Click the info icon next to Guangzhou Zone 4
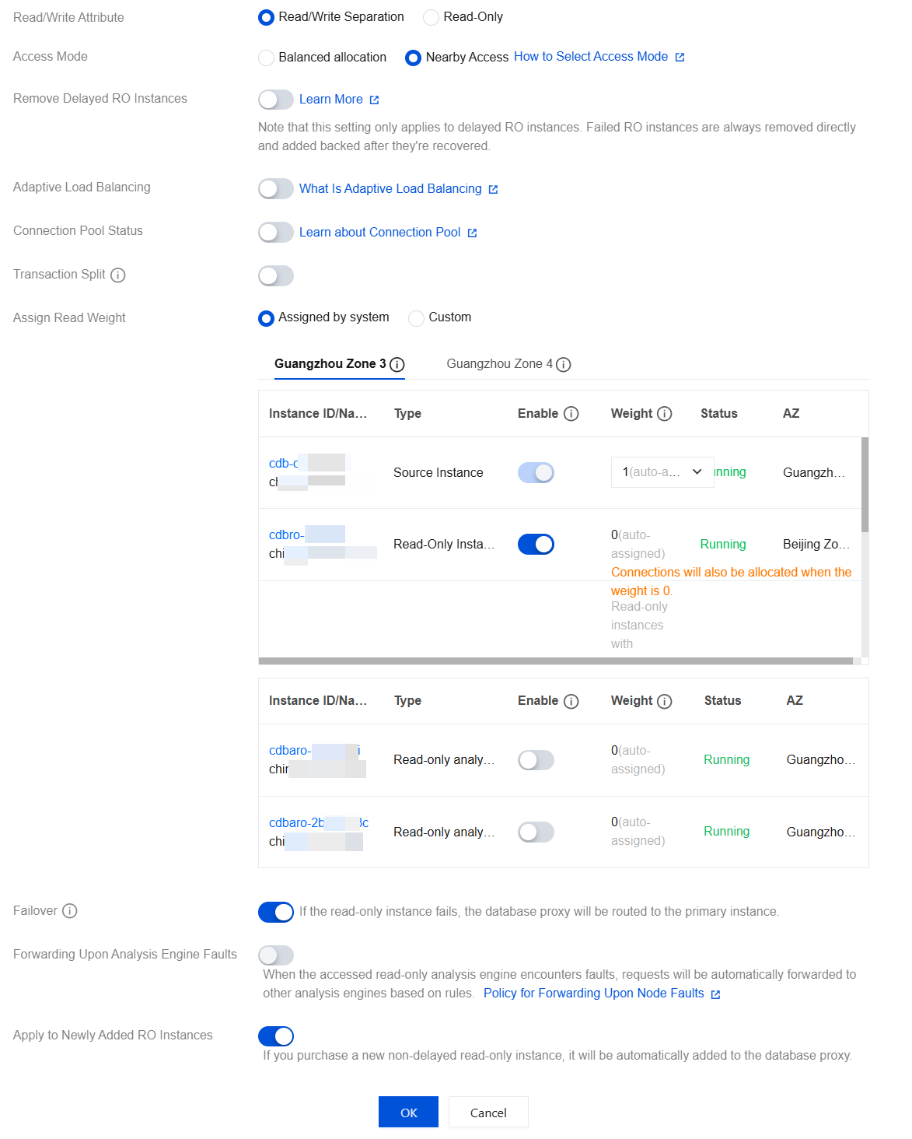The height and width of the screenshot is (1139, 912). [x=564, y=365]
